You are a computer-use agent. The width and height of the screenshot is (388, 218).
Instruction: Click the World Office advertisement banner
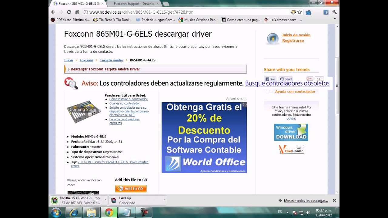click(204, 138)
